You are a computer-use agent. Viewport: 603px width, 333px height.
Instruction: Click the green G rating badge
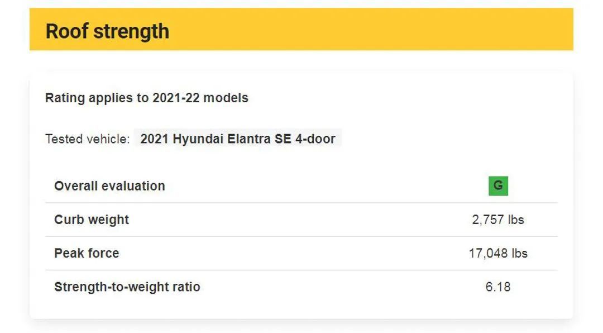[x=498, y=186]
